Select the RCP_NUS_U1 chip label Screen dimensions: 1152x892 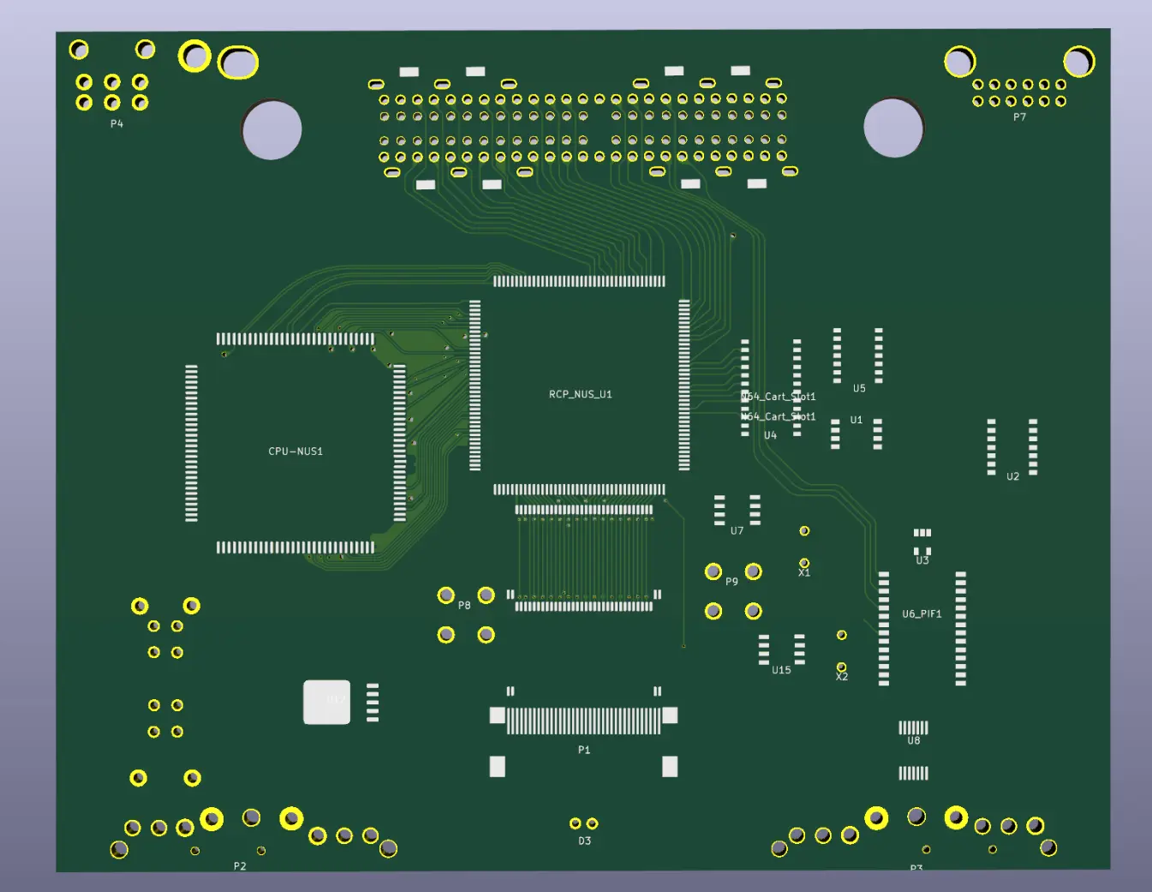pos(581,394)
